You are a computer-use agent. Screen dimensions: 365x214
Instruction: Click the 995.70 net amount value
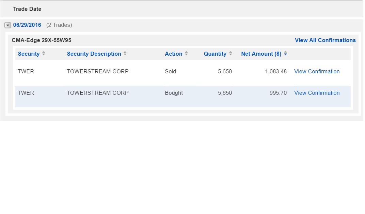(x=278, y=93)
